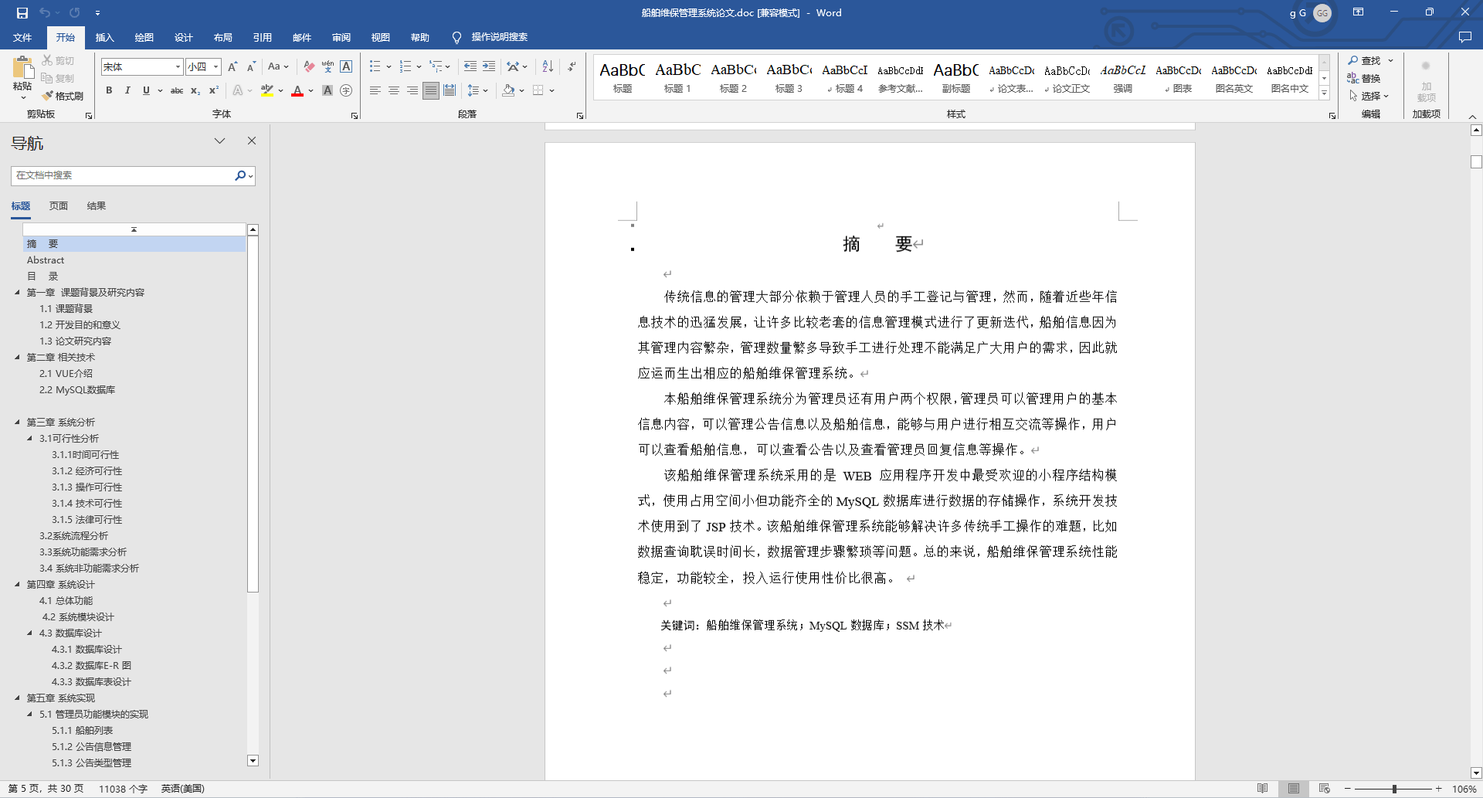Toggle bold formatting

(x=109, y=90)
